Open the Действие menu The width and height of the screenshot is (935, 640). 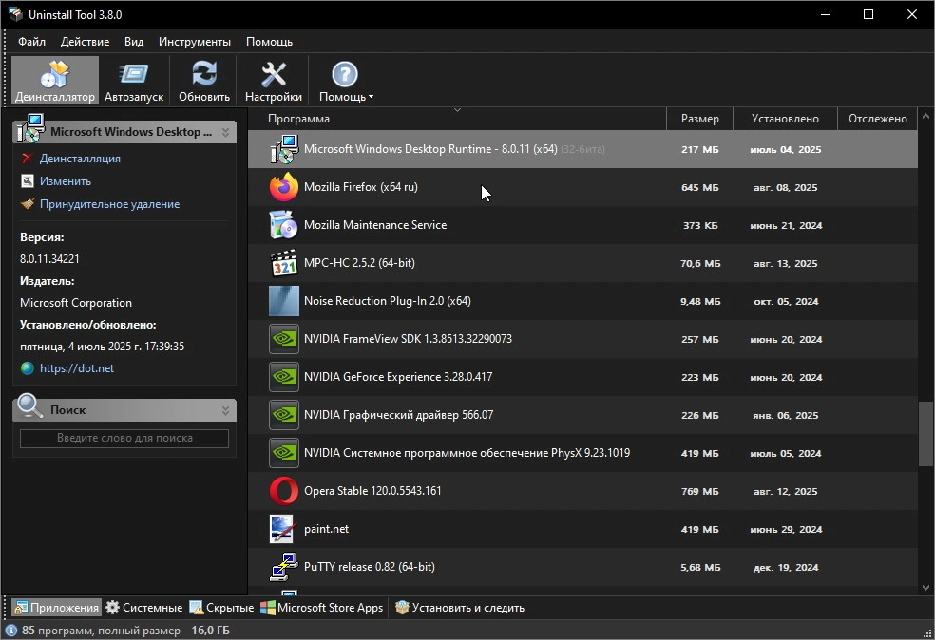(85, 42)
